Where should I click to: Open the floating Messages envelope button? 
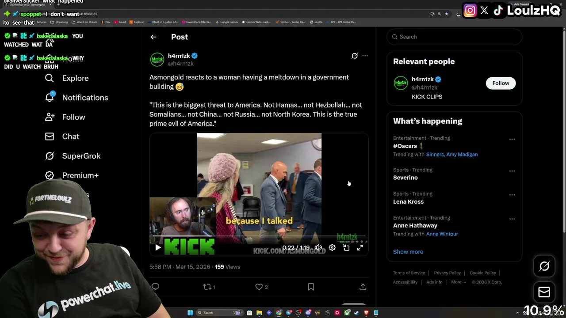(x=544, y=292)
